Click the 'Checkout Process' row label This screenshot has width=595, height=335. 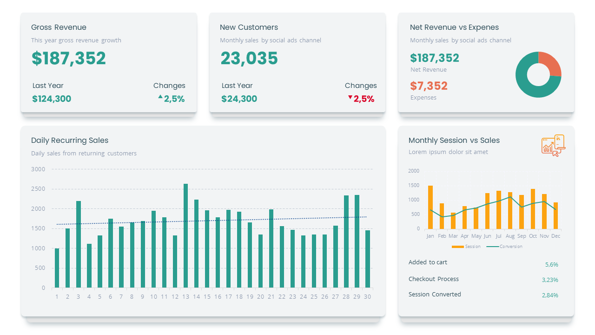(x=434, y=279)
